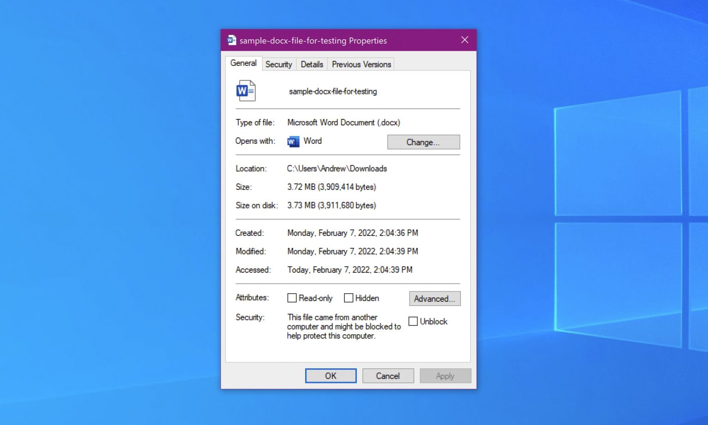This screenshot has height=425, width=708.
Task: Close the Properties dialog with the X
Action: tap(464, 40)
